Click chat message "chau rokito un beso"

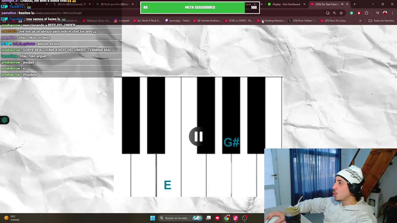[34, 37]
